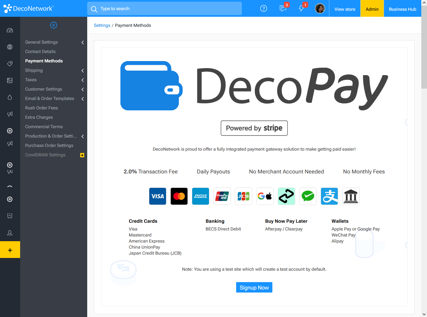The width and height of the screenshot is (427, 317).
Task: Click the Visa card icon
Action: click(x=158, y=196)
